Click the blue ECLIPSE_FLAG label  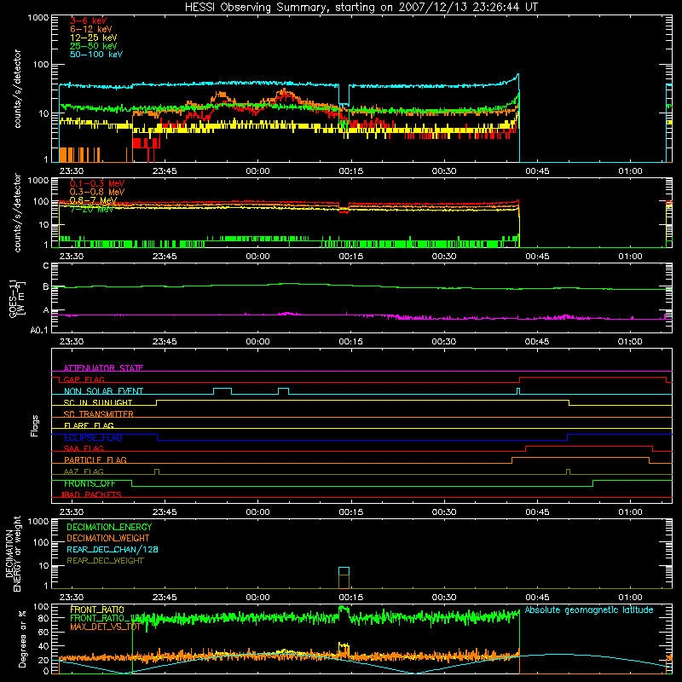pyautogui.click(x=93, y=437)
